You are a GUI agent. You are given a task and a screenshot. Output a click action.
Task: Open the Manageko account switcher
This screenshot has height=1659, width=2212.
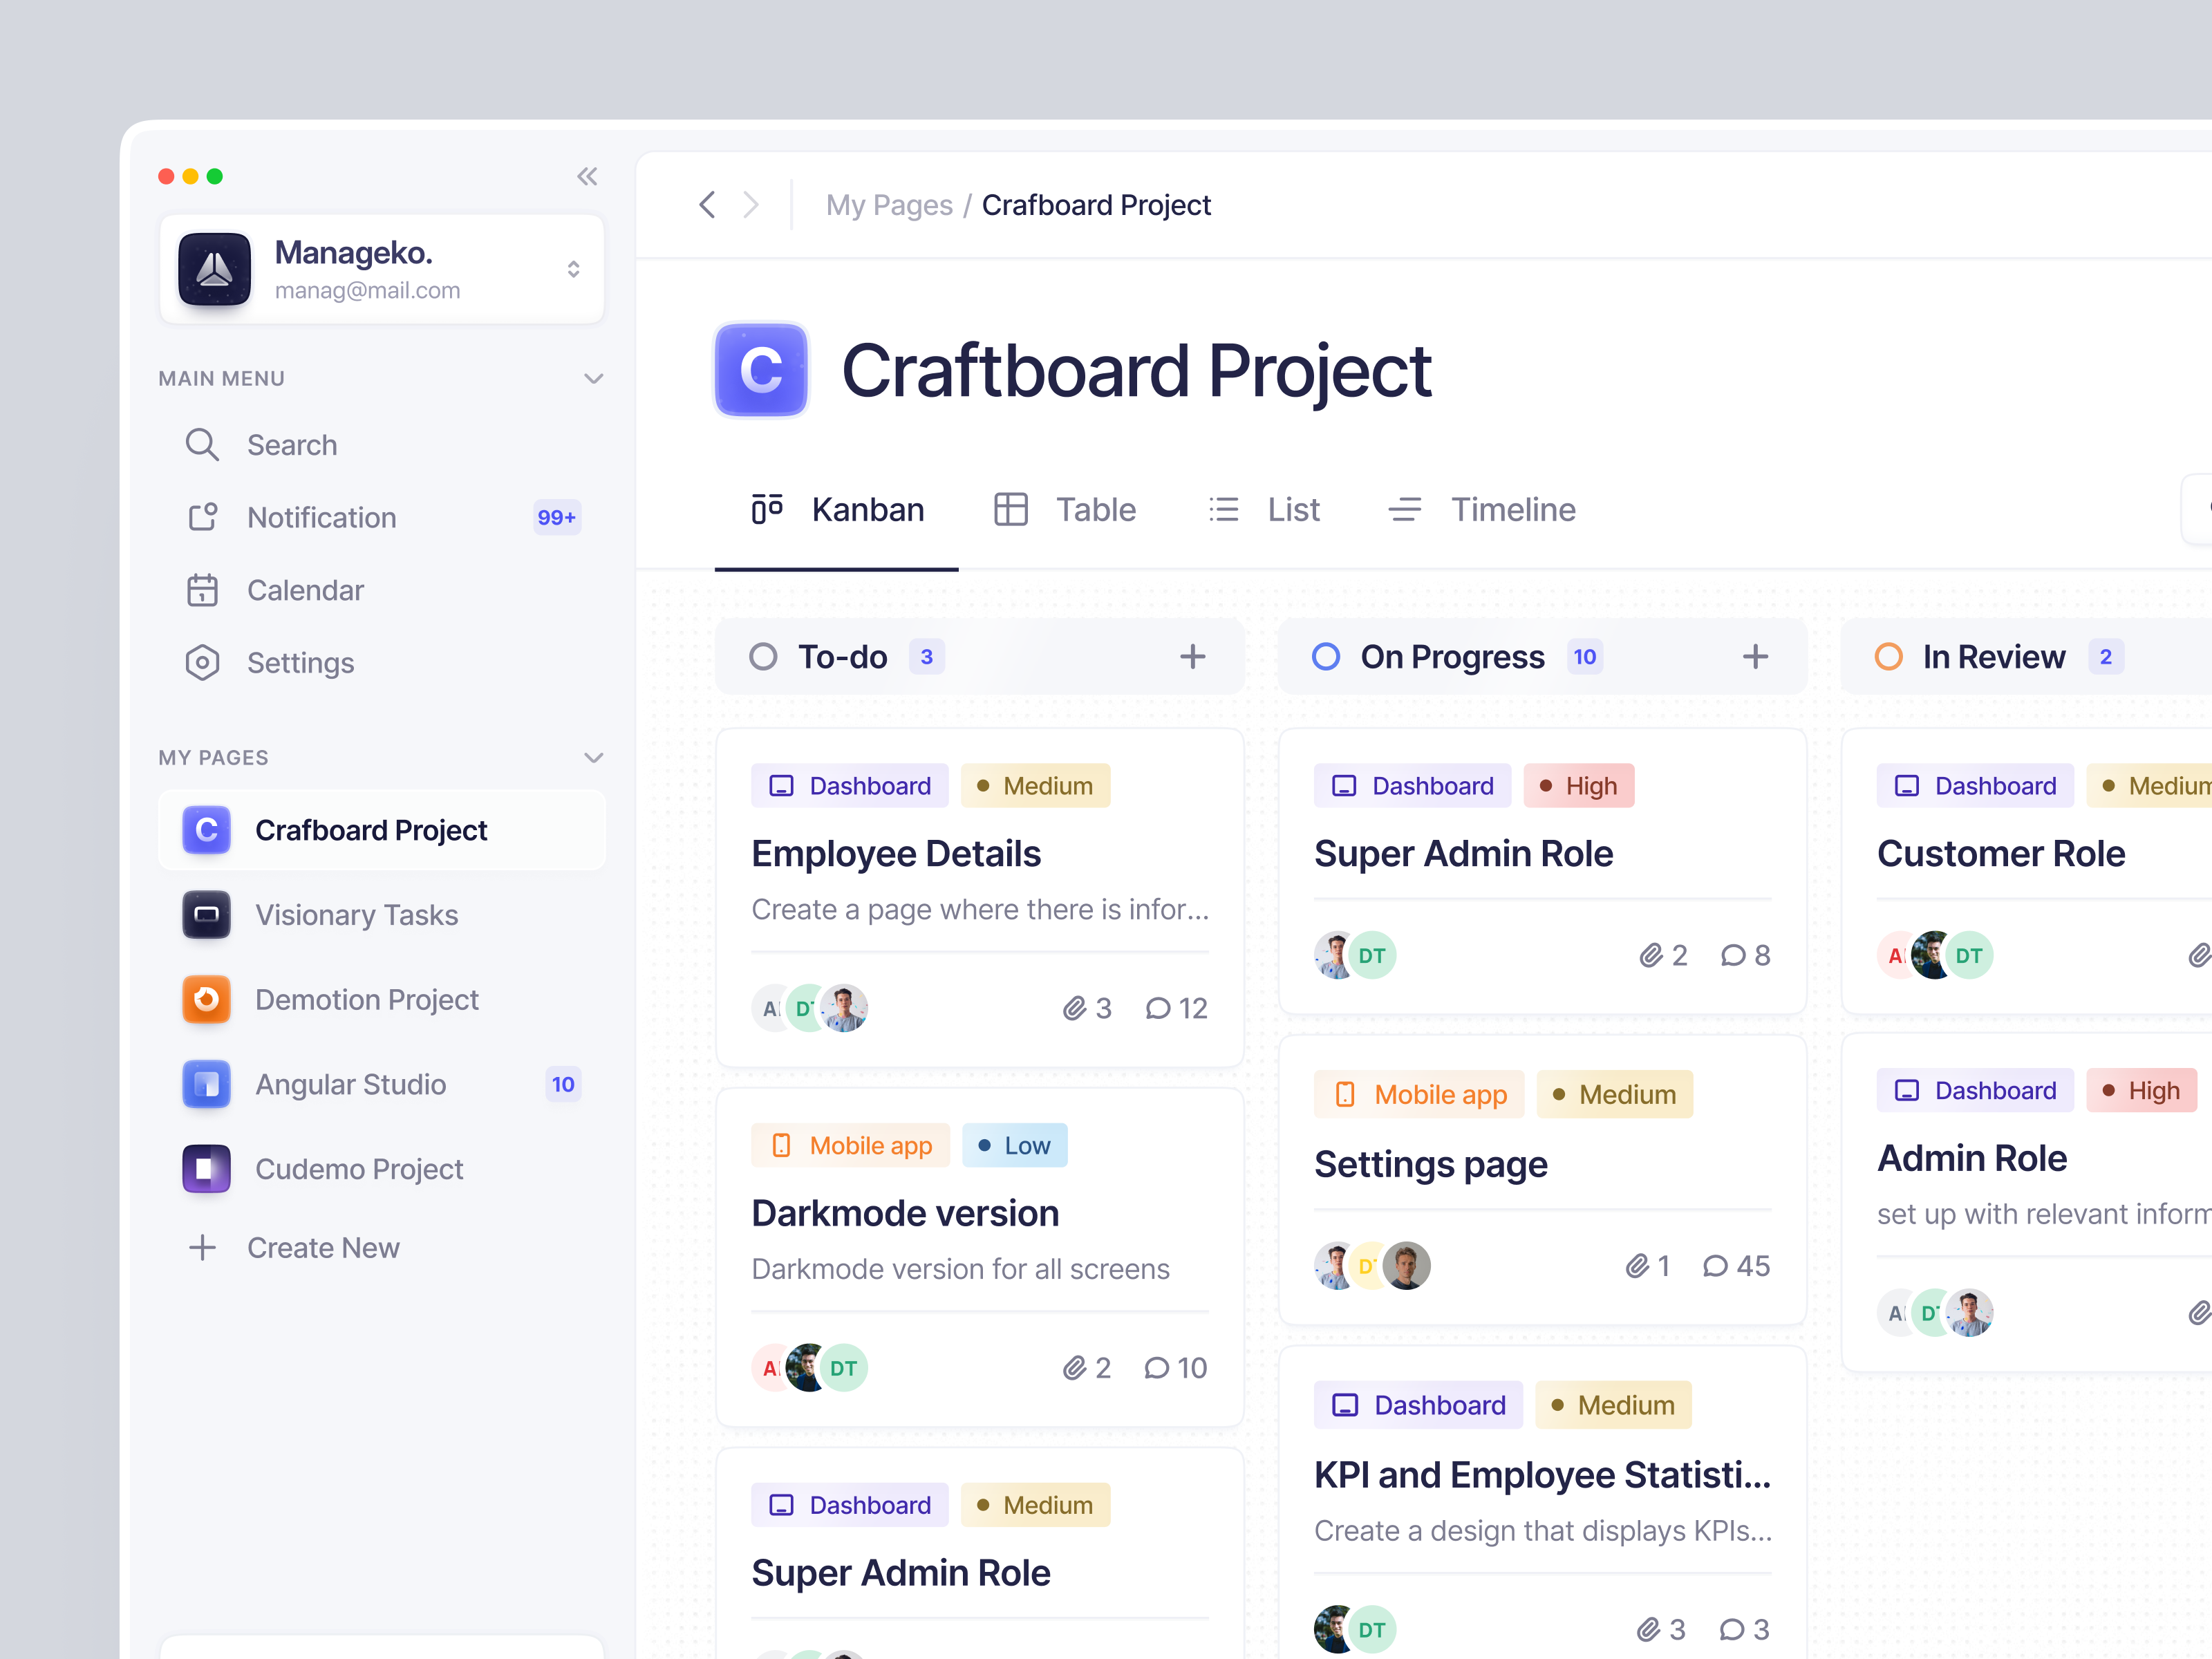pos(574,268)
